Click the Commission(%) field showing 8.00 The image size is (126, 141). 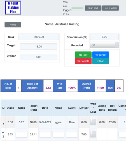[104, 37]
